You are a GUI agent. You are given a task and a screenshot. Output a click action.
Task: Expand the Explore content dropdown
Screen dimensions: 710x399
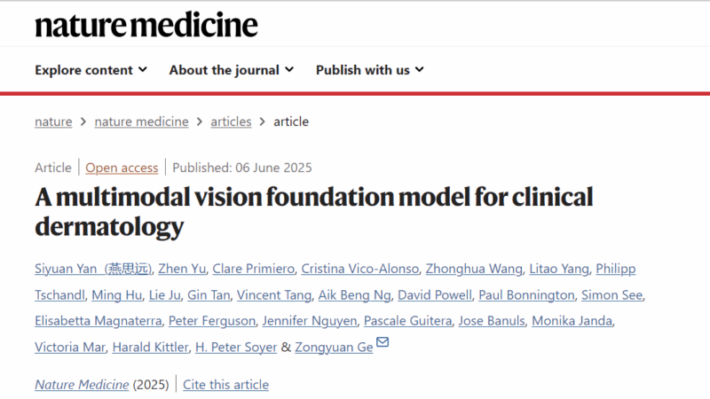pos(91,70)
